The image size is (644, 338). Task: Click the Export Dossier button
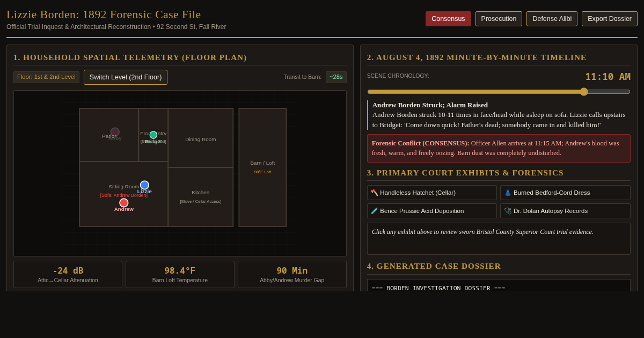click(610, 19)
